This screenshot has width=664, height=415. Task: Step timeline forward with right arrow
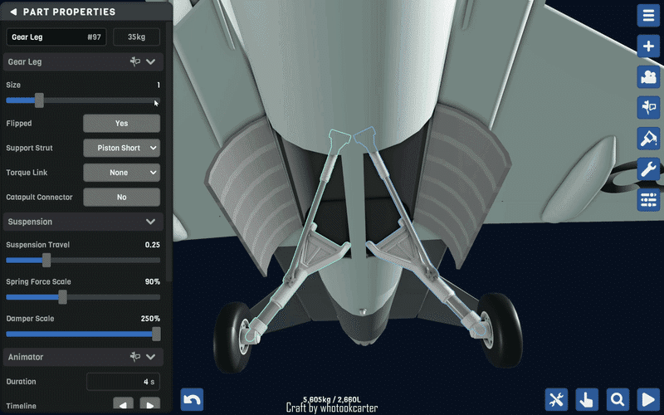[x=150, y=404]
